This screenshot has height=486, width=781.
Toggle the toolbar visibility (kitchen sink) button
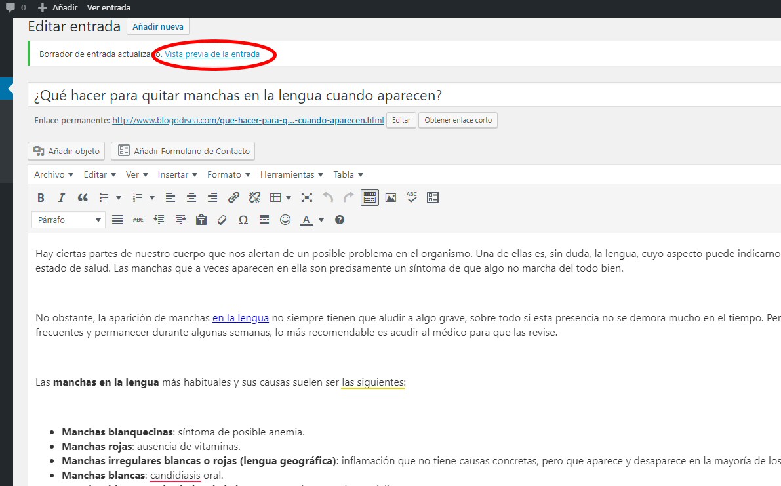[370, 197]
